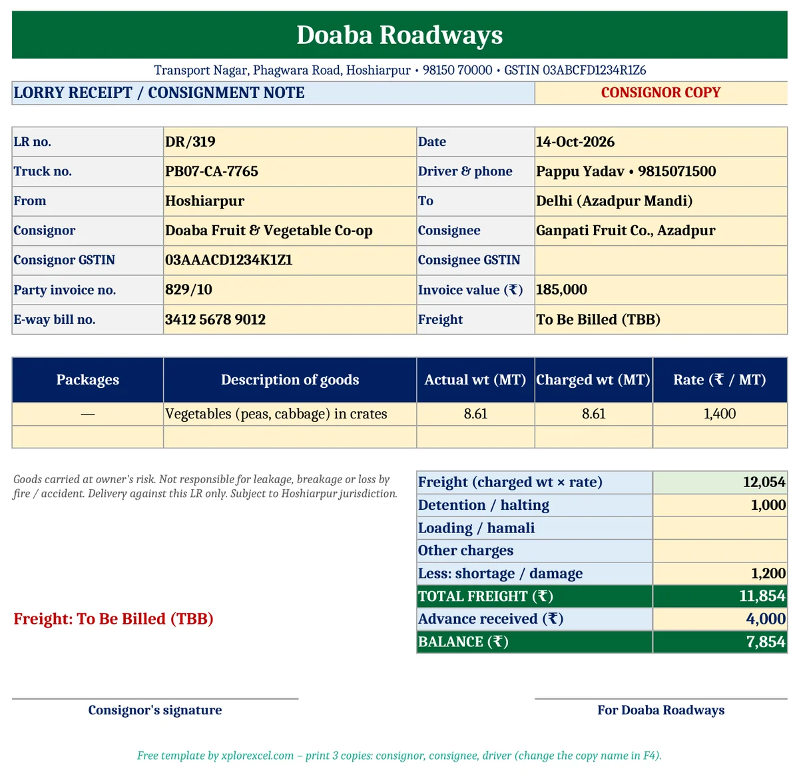Viewport: 799px width, 773px height.
Task: Click the Description of goods header
Action: click(x=290, y=380)
